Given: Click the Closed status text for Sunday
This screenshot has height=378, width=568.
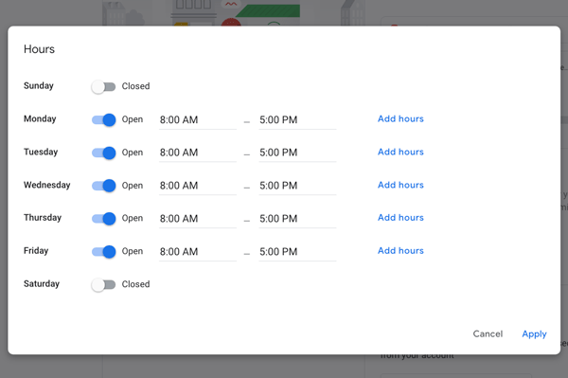Looking at the screenshot, I should click(x=135, y=86).
